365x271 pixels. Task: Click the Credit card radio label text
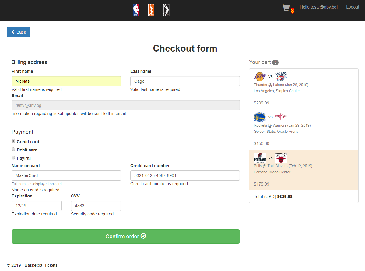tap(28, 142)
